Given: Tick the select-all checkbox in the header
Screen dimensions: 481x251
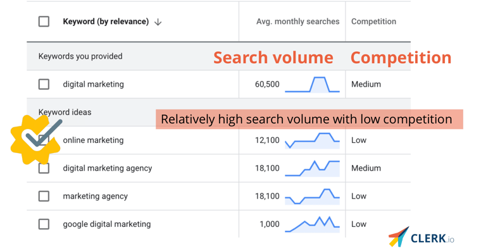Looking at the screenshot, I should click(44, 21).
